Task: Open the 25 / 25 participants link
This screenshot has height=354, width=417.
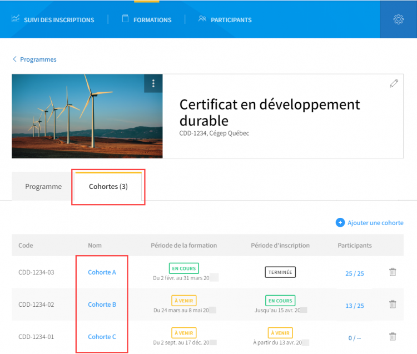Action: point(355,273)
